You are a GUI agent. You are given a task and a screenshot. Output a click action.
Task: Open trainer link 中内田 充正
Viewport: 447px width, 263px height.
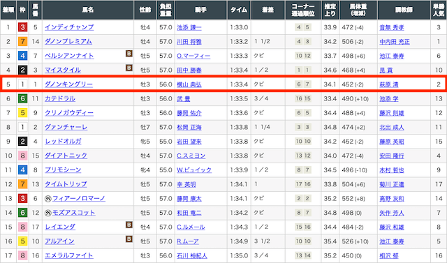(x=395, y=42)
